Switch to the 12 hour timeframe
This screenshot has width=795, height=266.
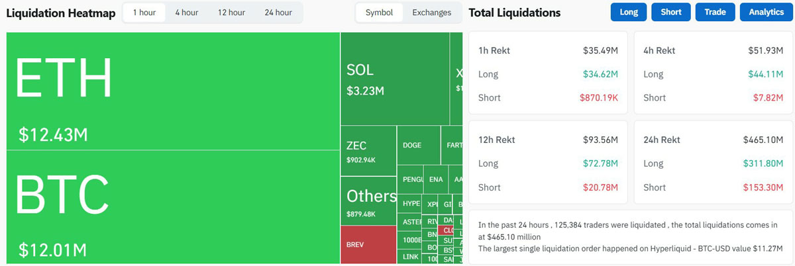point(232,13)
